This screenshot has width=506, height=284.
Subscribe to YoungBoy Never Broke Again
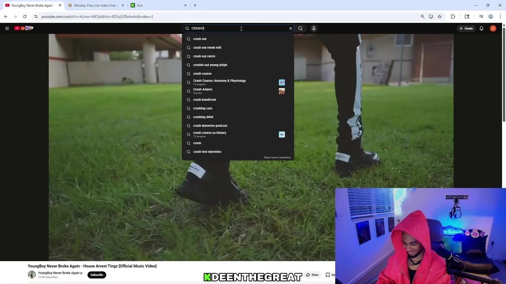(96, 275)
